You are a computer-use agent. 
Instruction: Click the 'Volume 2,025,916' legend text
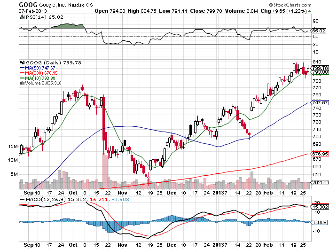(x=43, y=83)
